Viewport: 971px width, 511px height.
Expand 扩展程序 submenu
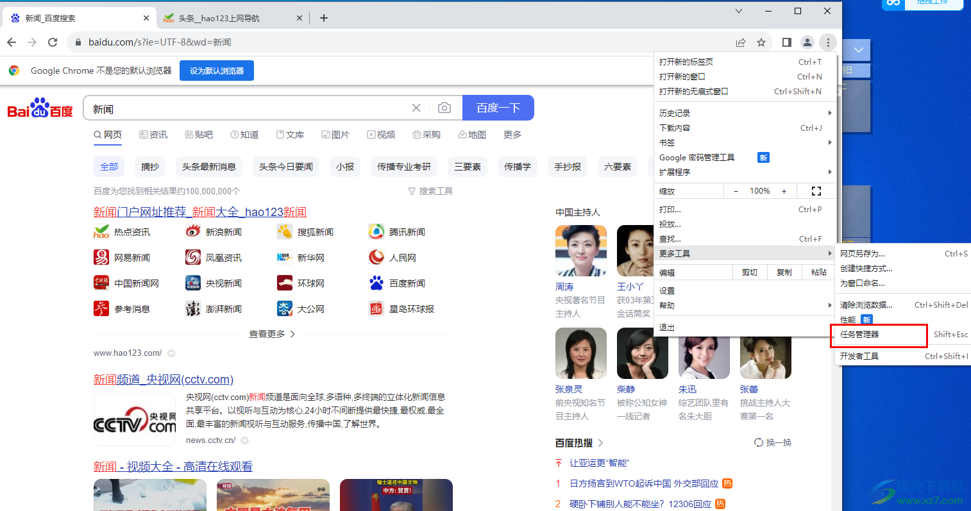745,172
